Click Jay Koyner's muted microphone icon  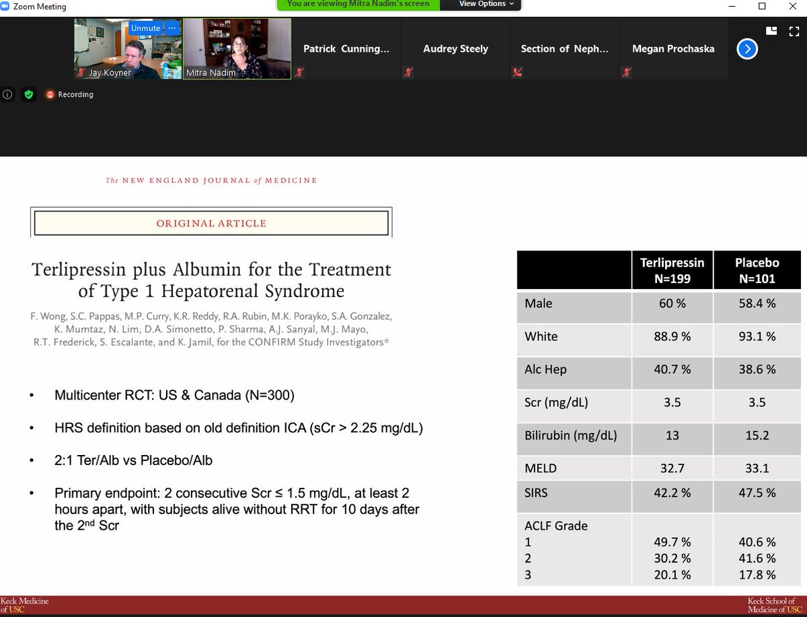(x=82, y=72)
